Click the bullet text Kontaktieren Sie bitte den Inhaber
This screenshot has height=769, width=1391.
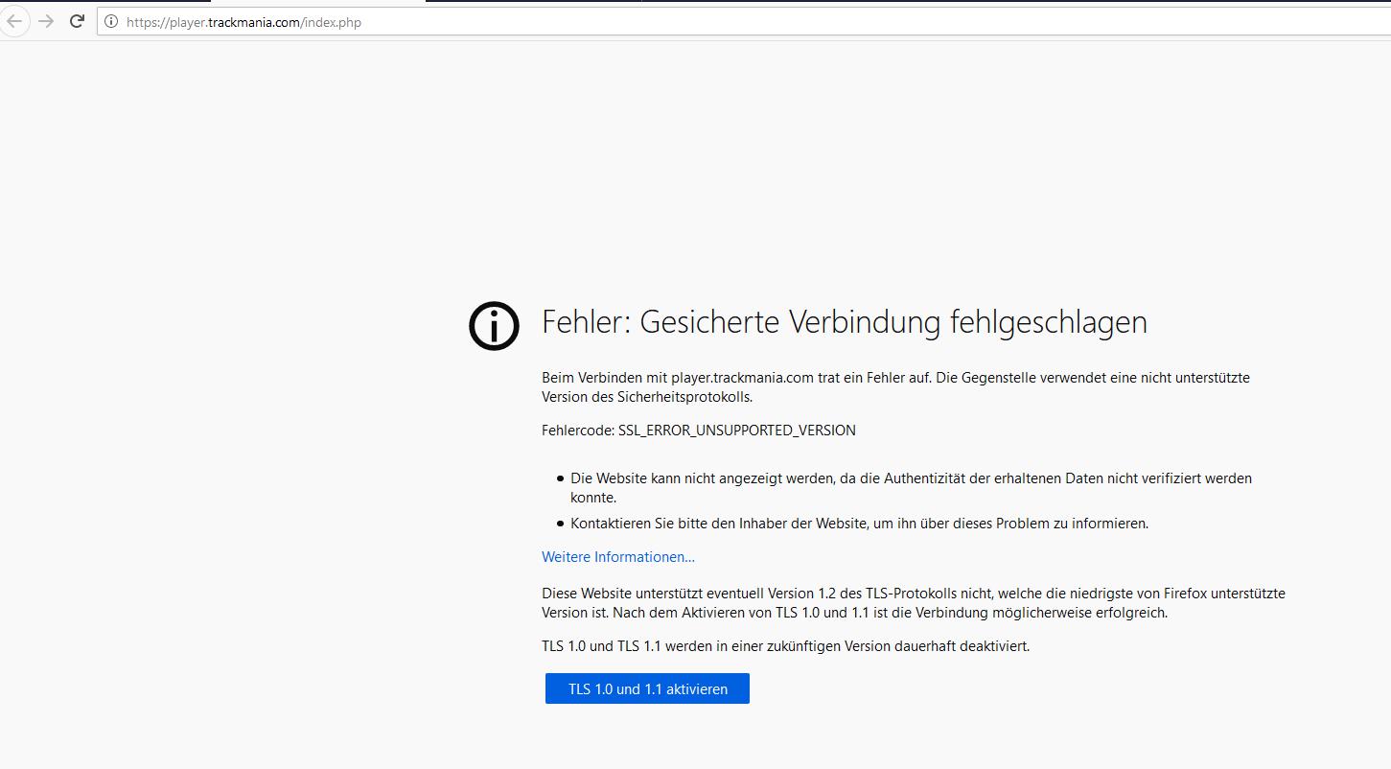click(x=859, y=524)
